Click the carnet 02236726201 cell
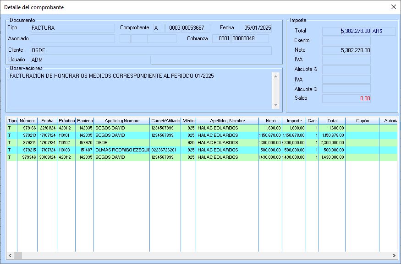401x264 pixels. tap(165, 150)
